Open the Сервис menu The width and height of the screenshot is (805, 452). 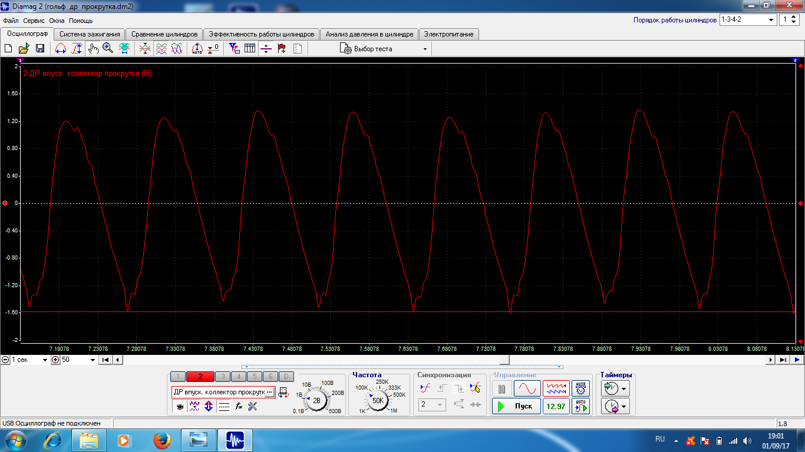(x=34, y=21)
